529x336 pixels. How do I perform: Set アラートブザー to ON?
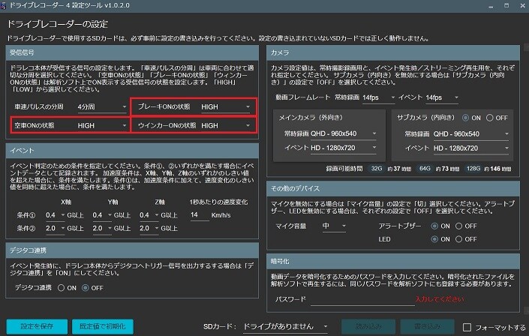434,226
